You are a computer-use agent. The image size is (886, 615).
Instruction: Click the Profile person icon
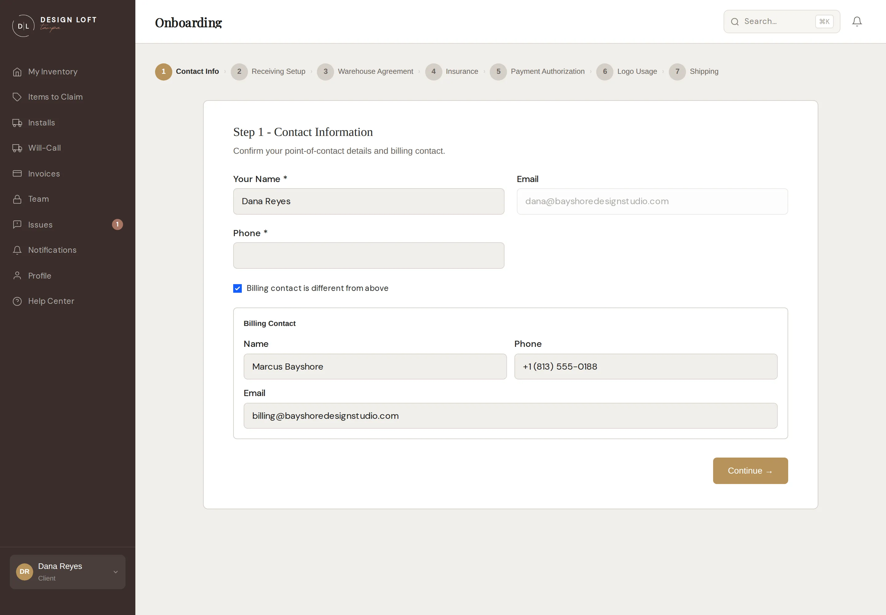[17, 276]
